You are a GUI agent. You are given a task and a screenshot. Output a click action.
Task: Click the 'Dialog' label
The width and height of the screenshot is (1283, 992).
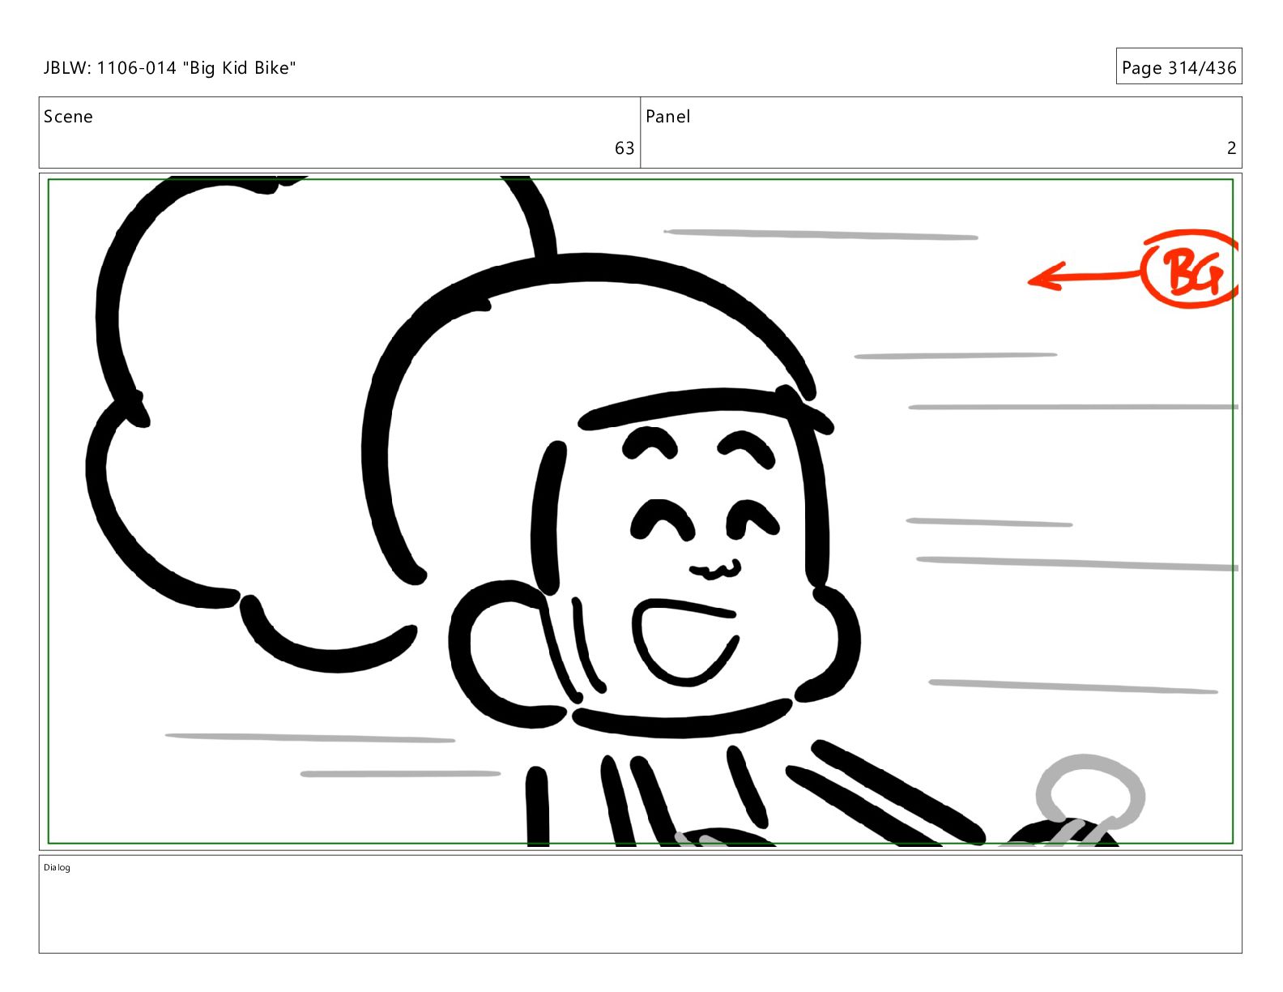pyautogui.click(x=57, y=867)
